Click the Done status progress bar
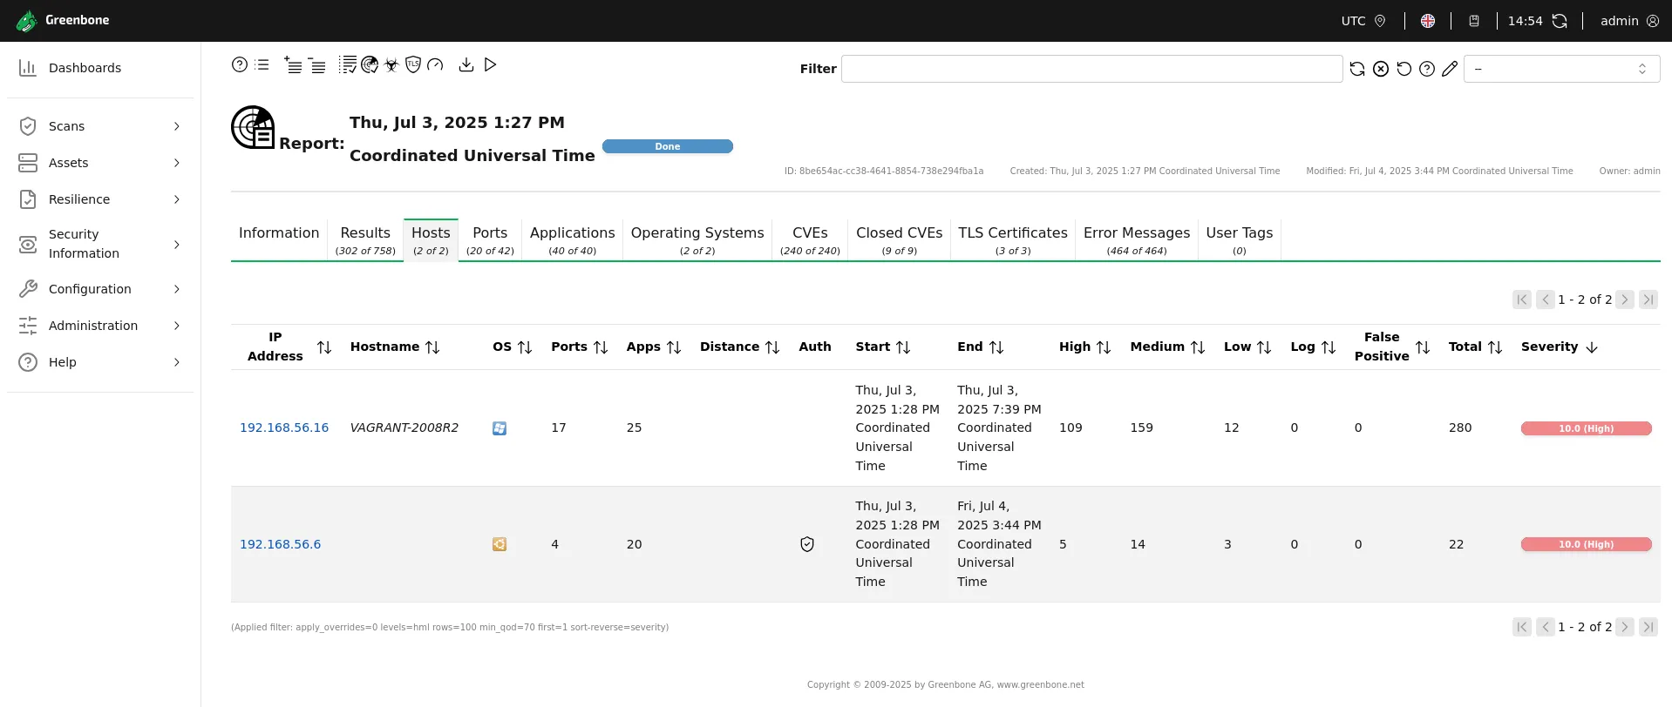 pyautogui.click(x=668, y=146)
